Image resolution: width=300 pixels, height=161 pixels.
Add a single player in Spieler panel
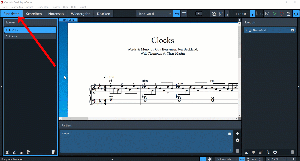pyautogui.click(x=7, y=152)
